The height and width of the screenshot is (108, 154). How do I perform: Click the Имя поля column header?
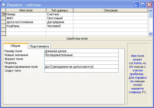coord(26,10)
